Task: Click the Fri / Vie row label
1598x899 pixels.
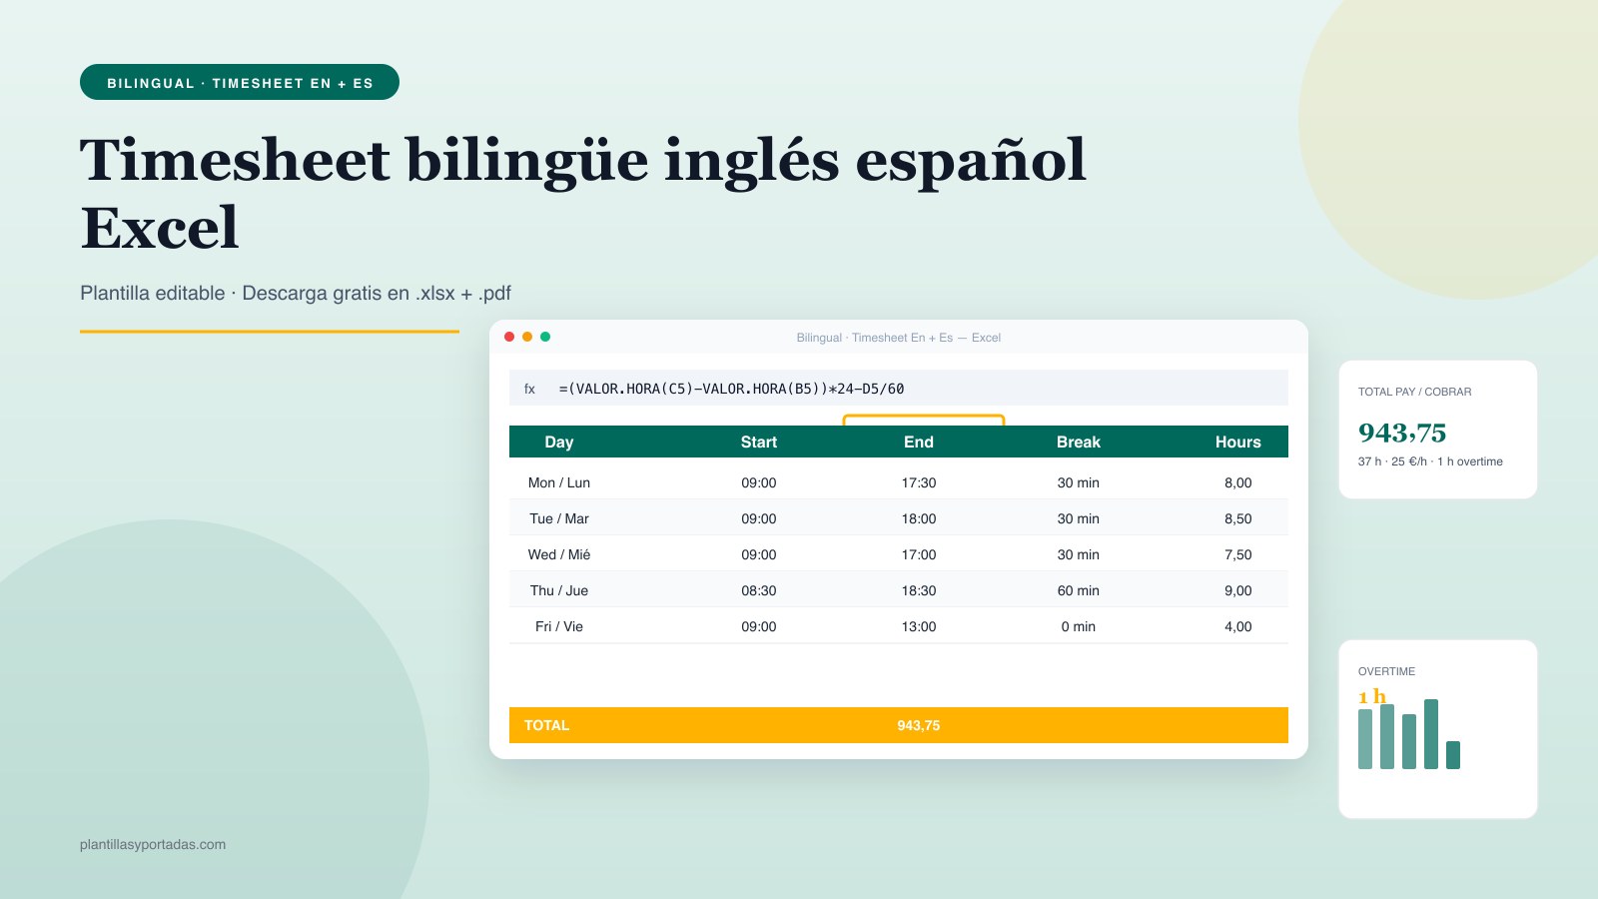Action: [x=559, y=626]
